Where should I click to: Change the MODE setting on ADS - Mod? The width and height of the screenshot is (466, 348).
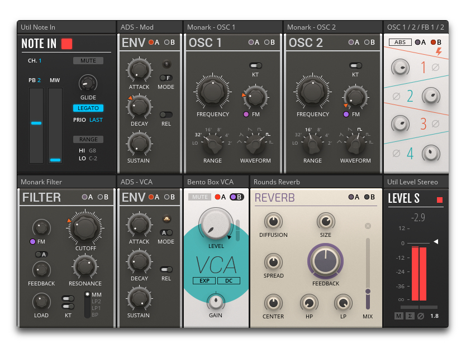165,78
